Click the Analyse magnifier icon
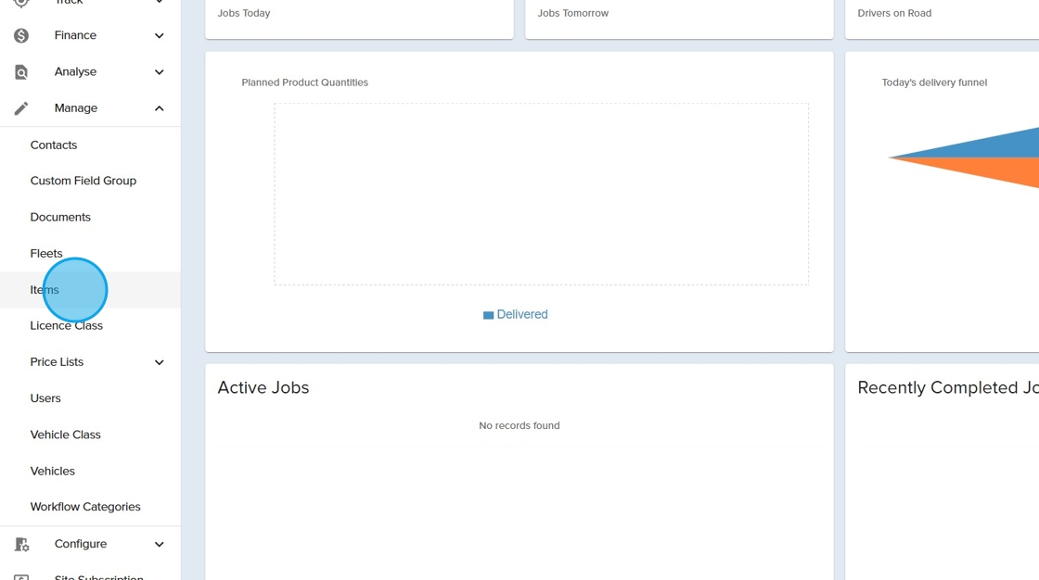The height and width of the screenshot is (580, 1039). coord(21,72)
